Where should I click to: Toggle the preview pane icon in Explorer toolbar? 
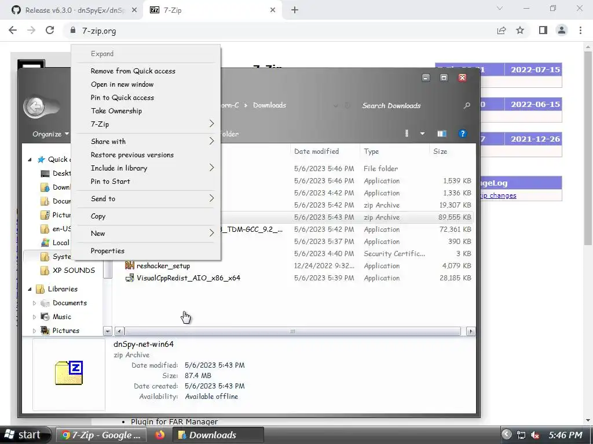442,134
